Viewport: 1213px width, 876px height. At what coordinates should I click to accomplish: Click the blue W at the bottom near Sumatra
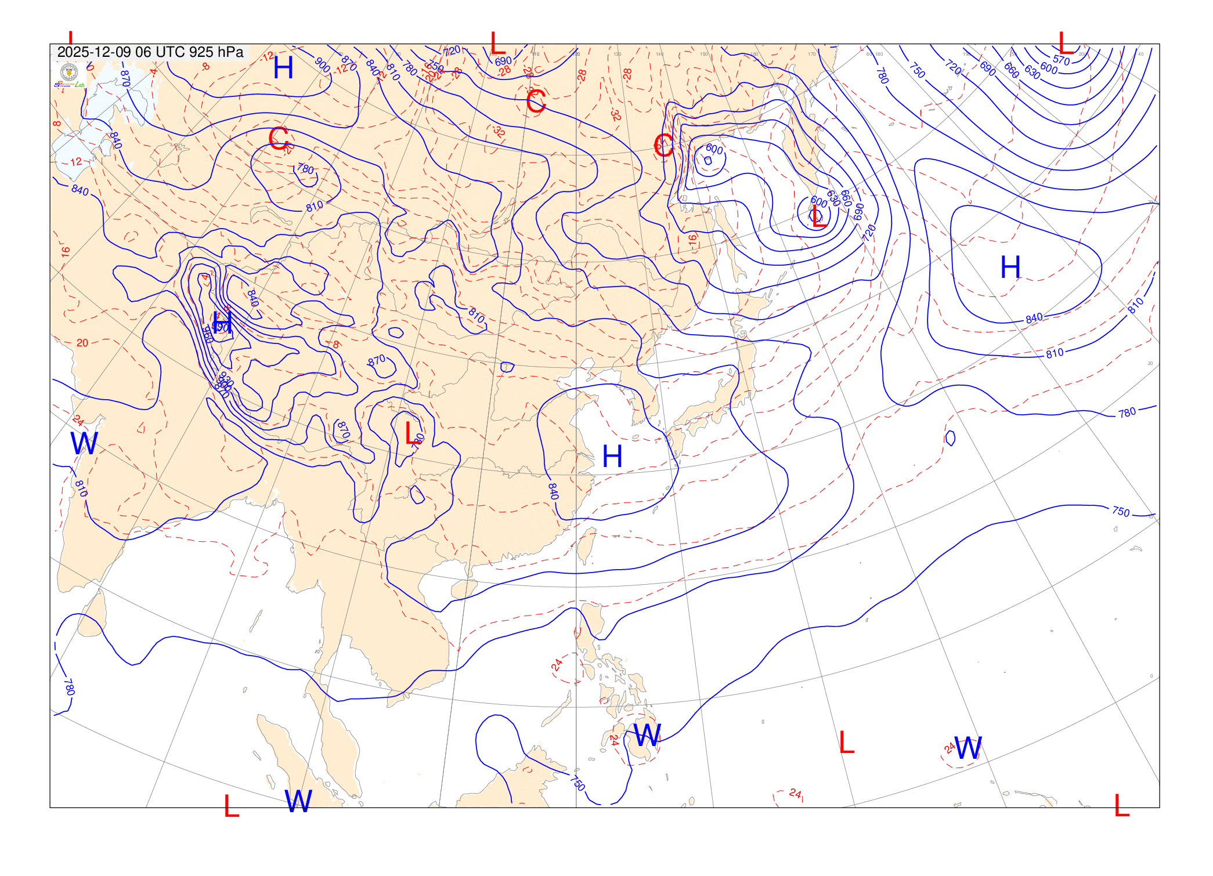click(298, 802)
